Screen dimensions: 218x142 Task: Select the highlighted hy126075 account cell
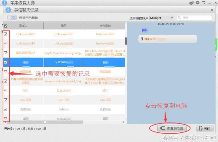coord(64,62)
